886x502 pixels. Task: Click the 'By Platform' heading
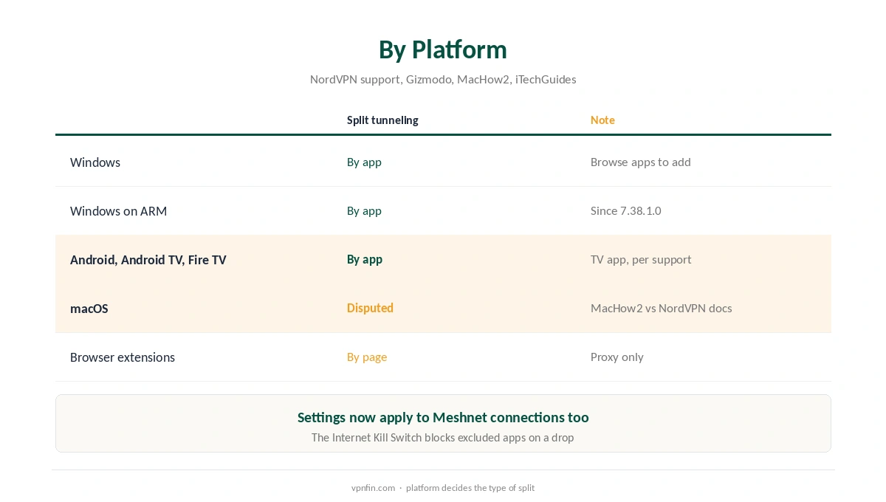pyautogui.click(x=443, y=49)
